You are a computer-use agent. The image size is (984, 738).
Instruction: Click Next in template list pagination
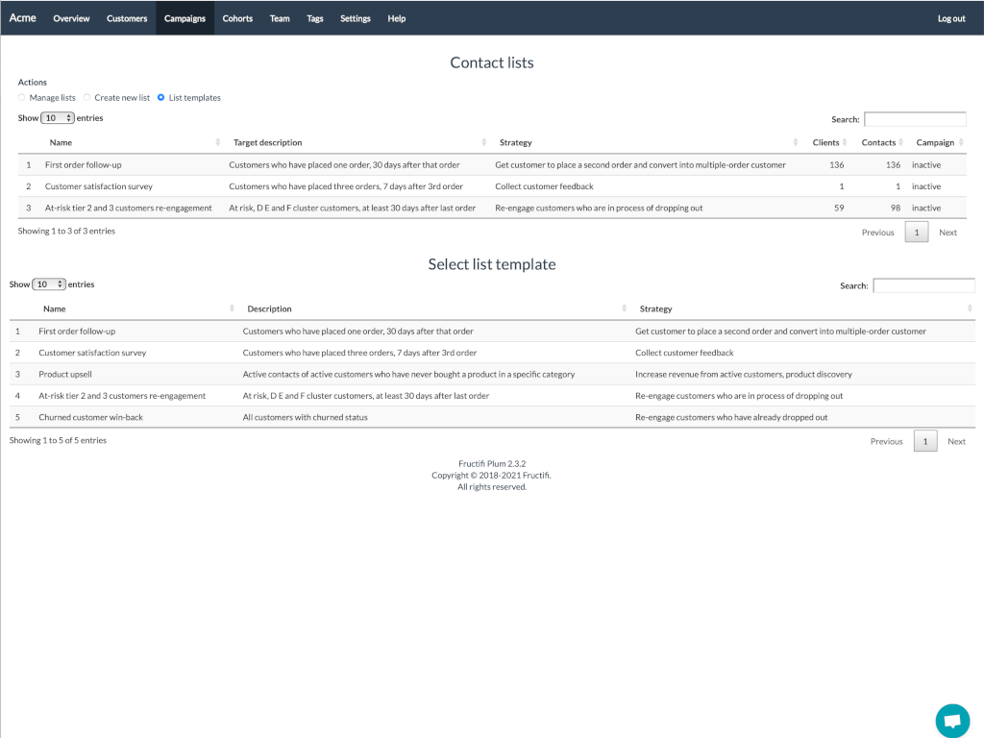pyautogui.click(x=956, y=441)
